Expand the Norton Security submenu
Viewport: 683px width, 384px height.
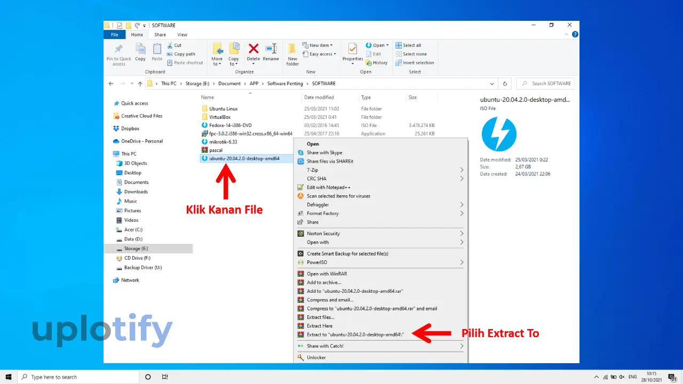pyautogui.click(x=381, y=234)
